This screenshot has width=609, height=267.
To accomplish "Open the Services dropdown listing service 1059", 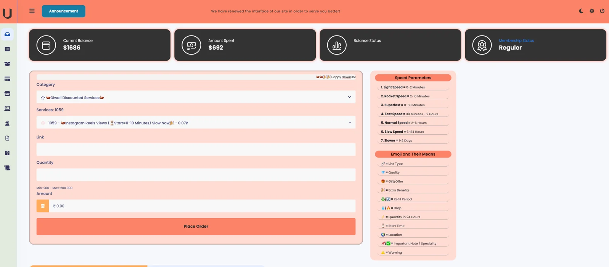I will point(196,123).
